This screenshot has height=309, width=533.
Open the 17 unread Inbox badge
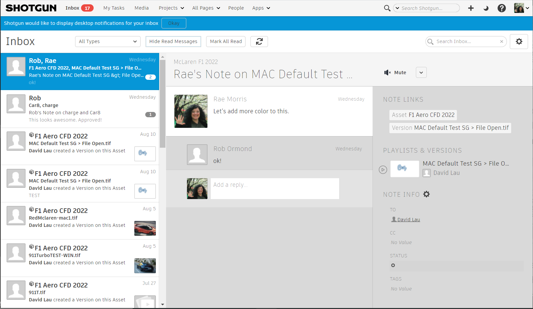(87, 8)
